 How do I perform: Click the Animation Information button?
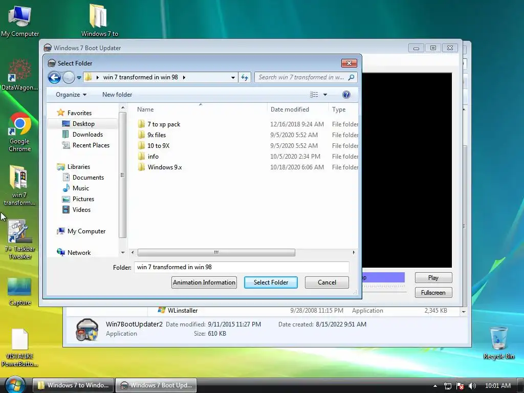[204, 282]
